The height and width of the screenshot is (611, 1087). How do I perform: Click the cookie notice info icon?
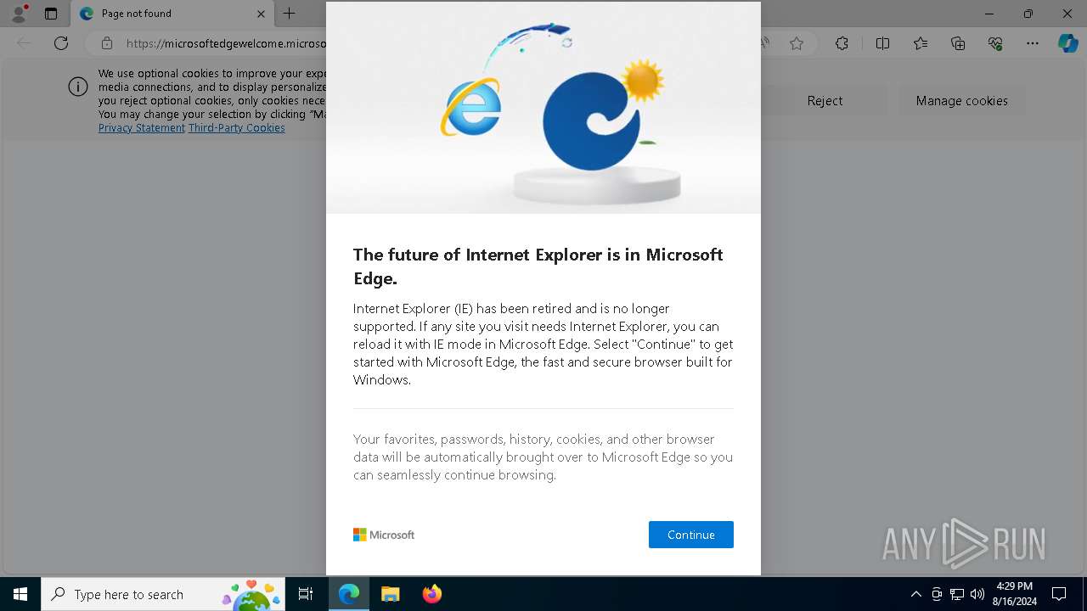pyautogui.click(x=78, y=87)
